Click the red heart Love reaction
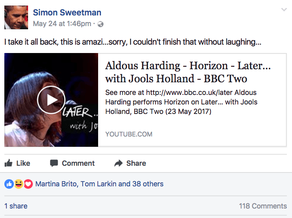Viewport: 292px width, 218px height. tap(28, 184)
